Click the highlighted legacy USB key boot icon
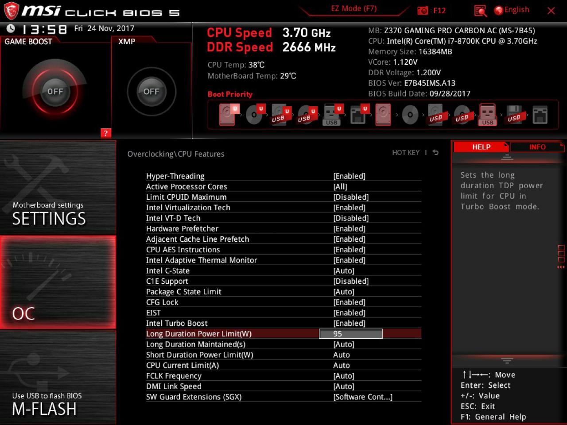Viewport: 567px width, 425px height. (487, 115)
